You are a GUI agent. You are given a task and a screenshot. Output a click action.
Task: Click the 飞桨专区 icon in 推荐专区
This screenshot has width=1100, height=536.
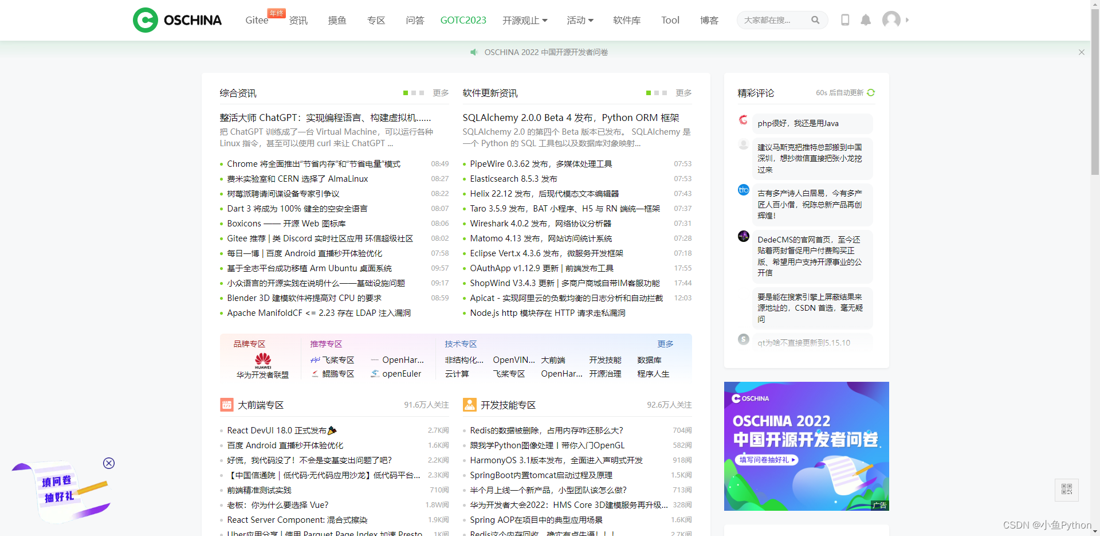(x=315, y=360)
